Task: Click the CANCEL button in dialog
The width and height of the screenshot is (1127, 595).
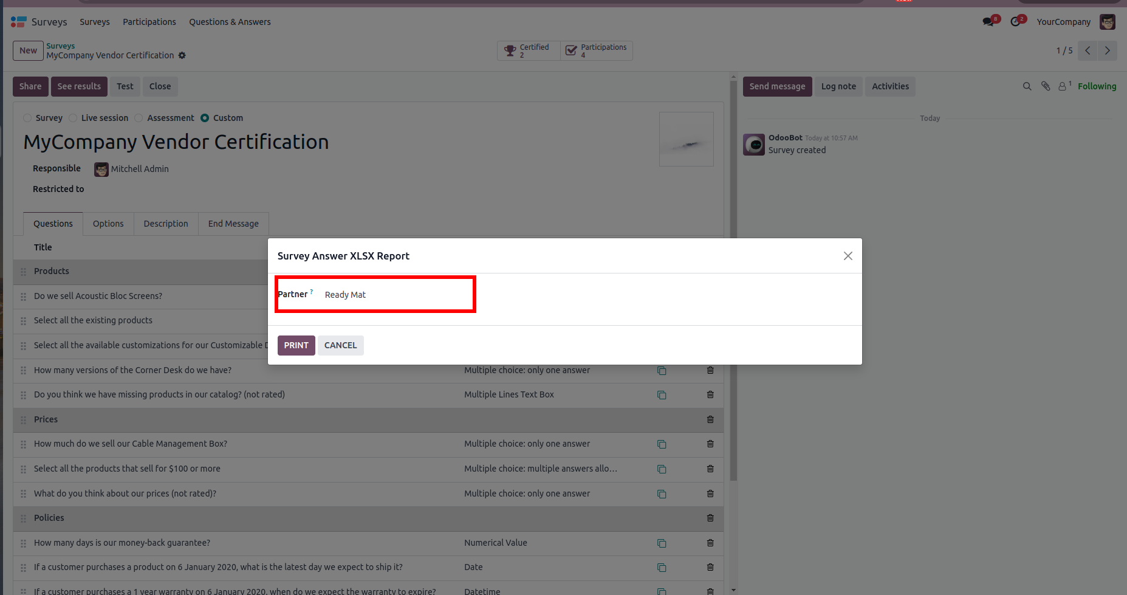Action: pos(340,345)
